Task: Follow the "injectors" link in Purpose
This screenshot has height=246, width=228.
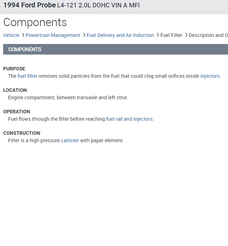Action: pos(210,76)
